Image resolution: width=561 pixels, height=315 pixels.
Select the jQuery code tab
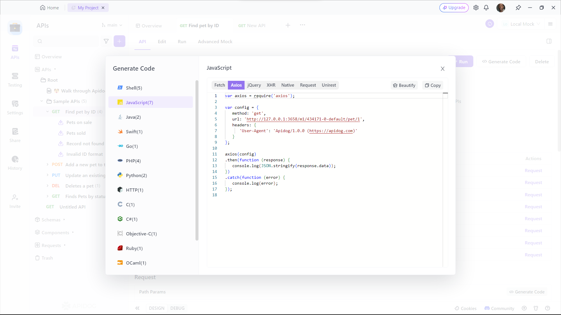click(x=254, y=85)
